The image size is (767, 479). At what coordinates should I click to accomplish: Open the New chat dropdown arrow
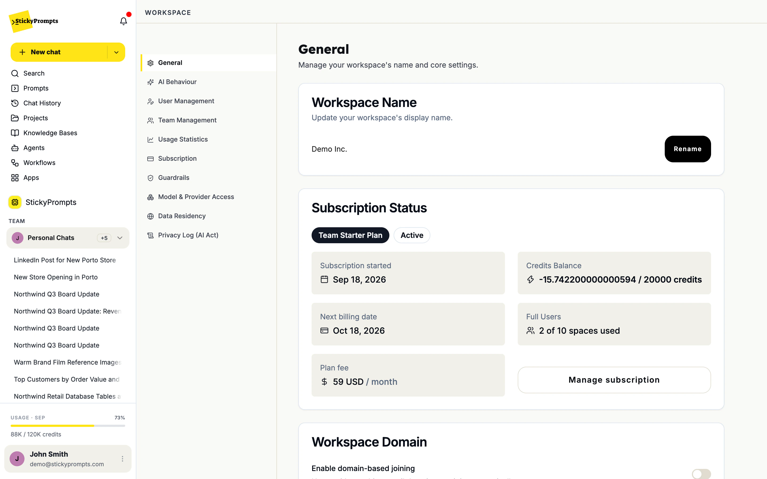point(116,52)
